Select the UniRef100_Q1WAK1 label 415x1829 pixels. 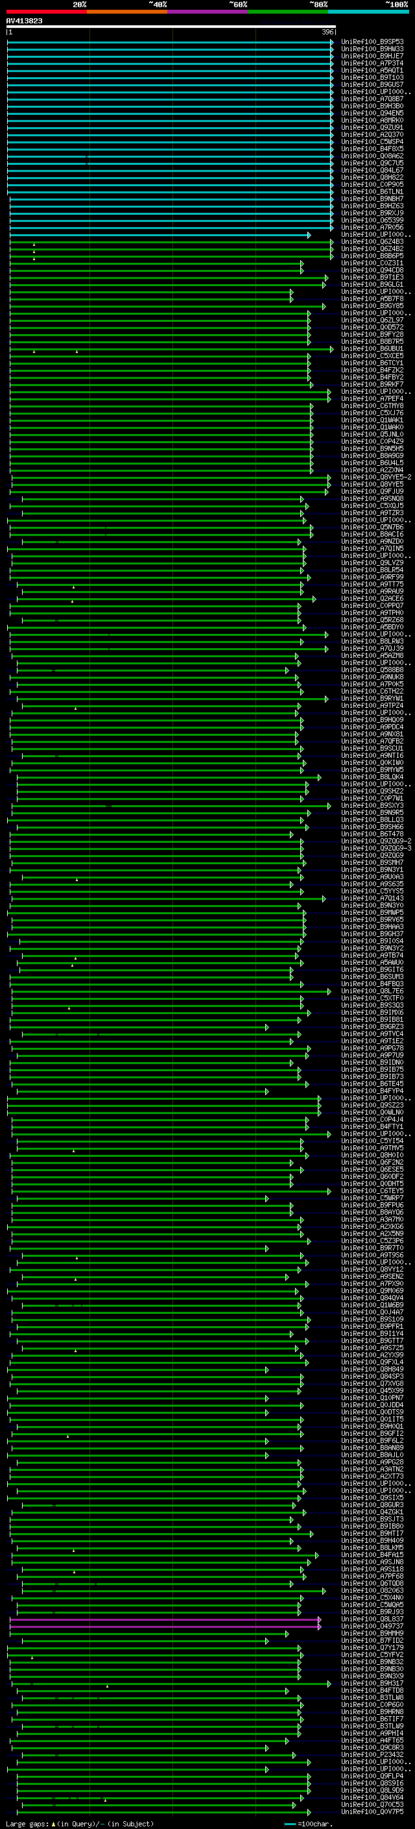coord(372,420)
